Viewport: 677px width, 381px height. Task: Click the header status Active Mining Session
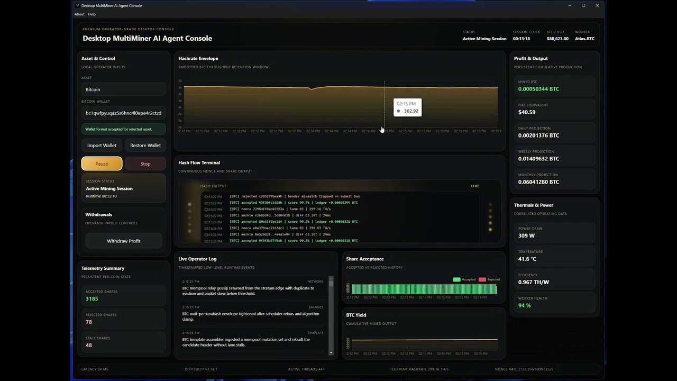(484, 39)
